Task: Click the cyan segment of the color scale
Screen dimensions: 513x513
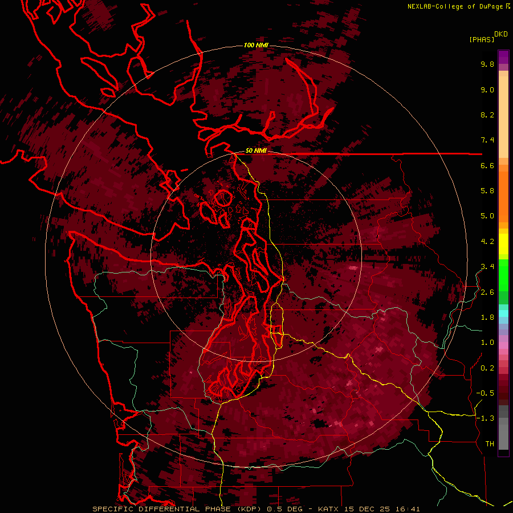Action: [503, 313]
